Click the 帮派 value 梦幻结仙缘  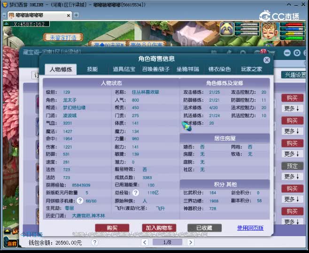pos(74,108)
